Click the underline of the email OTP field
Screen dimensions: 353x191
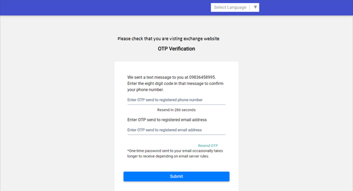point(177,134)
